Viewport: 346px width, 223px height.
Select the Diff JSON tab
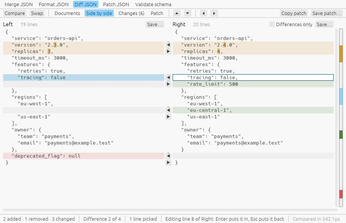(86, 4)
